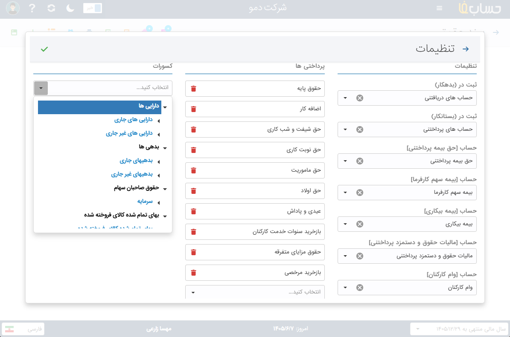510x337 pixels.
Task: Open حساب [حق بیمه پرداختنی] dropdown arrow
Action: (345, 161)
